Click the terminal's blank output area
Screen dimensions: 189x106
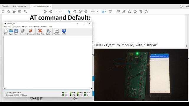(48, 61)
